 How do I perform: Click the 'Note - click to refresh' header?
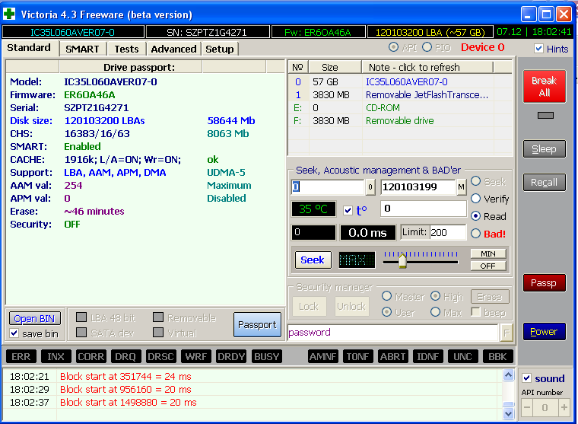point(427,68)
